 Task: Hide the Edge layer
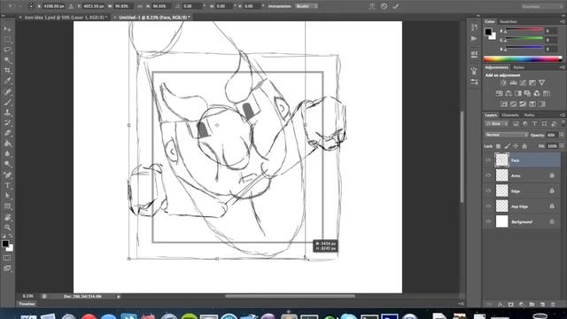pos(488,191)
